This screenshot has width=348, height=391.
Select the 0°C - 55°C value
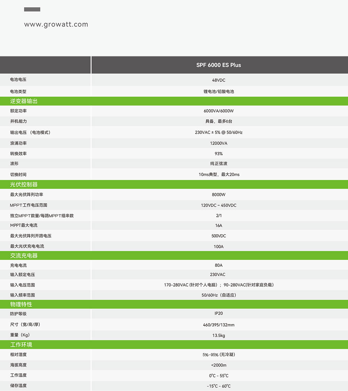[219, 376]
